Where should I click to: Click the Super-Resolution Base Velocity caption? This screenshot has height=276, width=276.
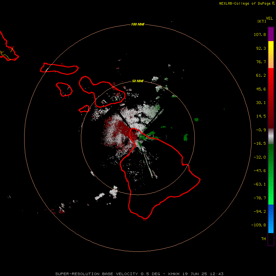point(140,274)
